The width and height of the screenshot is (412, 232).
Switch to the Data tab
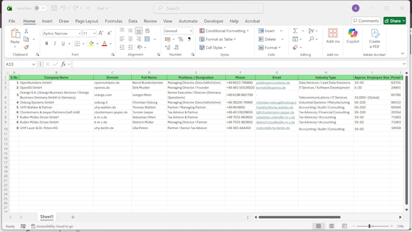[x=133, y=21]
